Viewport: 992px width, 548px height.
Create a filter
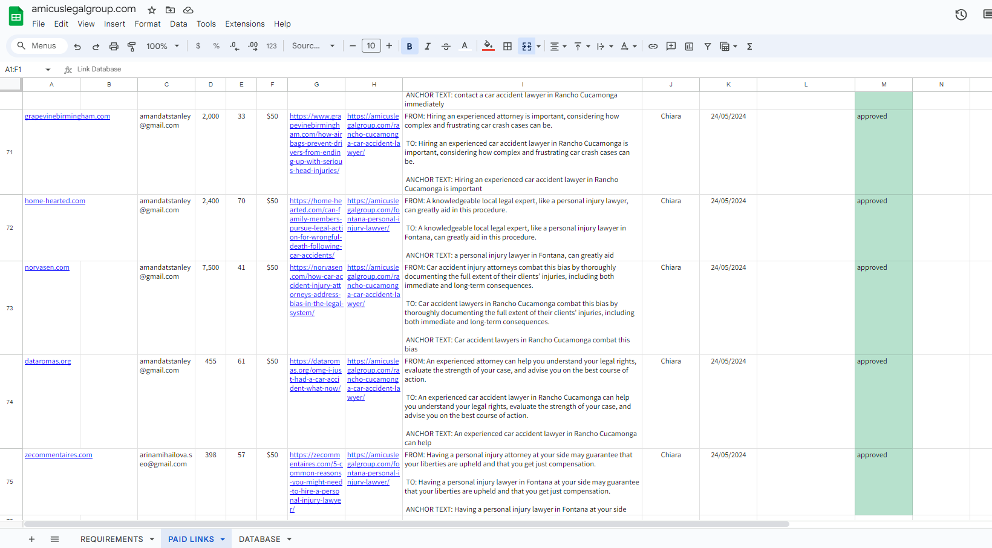click(707, 47)
